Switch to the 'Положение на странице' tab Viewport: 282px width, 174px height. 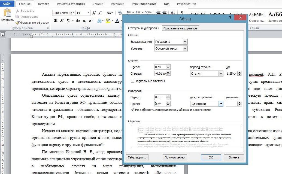tap(180, 28)
